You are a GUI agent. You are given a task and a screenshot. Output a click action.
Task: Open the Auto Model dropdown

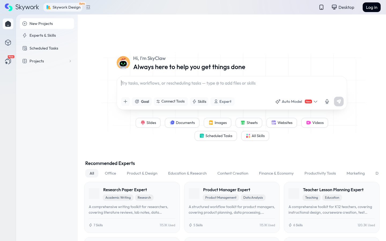(x=296, y=101)
